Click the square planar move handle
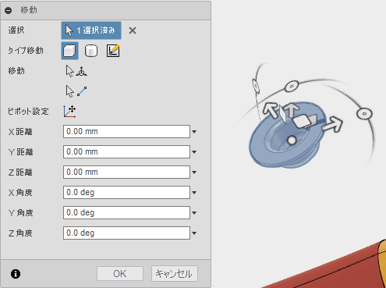This screenshot has width=386, height=288. click(302, 122)
